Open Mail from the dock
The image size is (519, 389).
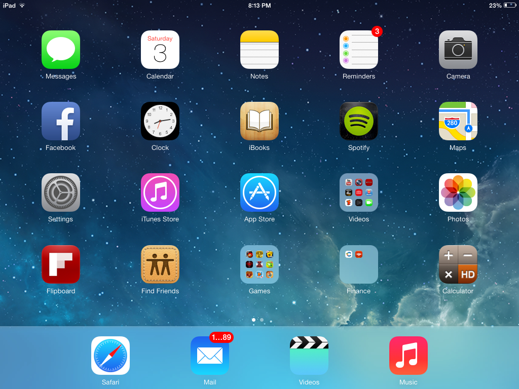point(209,356)
